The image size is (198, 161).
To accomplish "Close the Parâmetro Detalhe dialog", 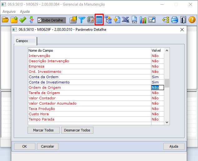I will click(182, 30).
